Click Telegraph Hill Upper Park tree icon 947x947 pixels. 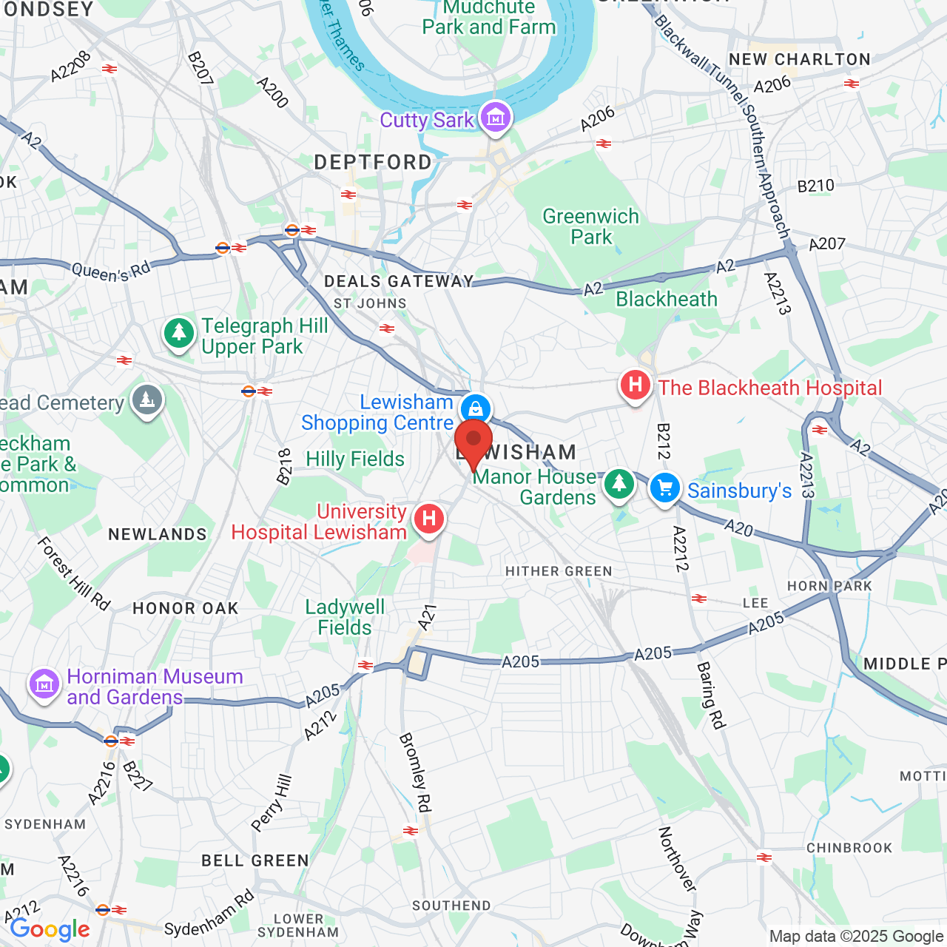(x=178, y=334)
